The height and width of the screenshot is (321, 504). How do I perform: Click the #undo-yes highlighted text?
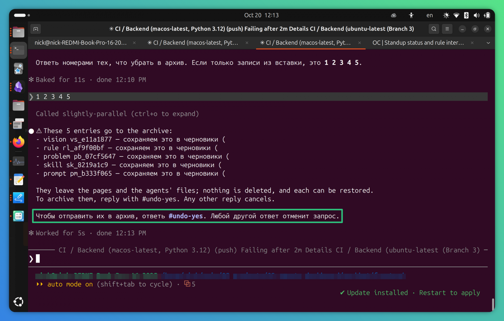[x=185, y=216]
